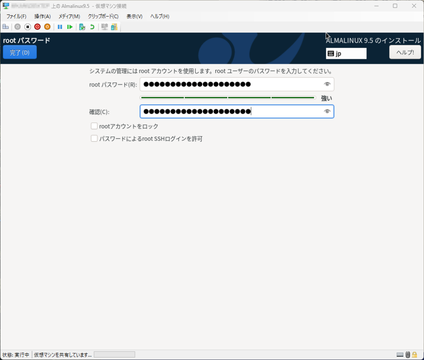Screen dimensions: 424x360
Task: Click the padlock icon in the status bar
Action: [x=414, y=355]
